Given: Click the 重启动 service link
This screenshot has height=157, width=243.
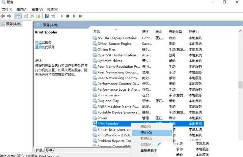Looking at the screenshot, I should (x=39, y=47).
